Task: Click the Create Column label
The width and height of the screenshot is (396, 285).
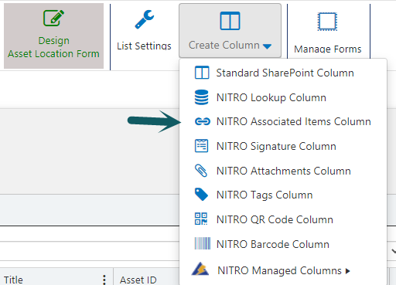Action: pos(224,45)
